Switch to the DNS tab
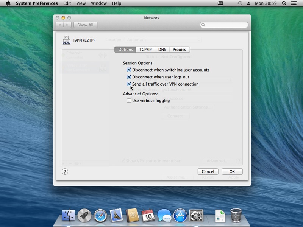The width and height of the screenshot is (303, 227). [162, 50]
